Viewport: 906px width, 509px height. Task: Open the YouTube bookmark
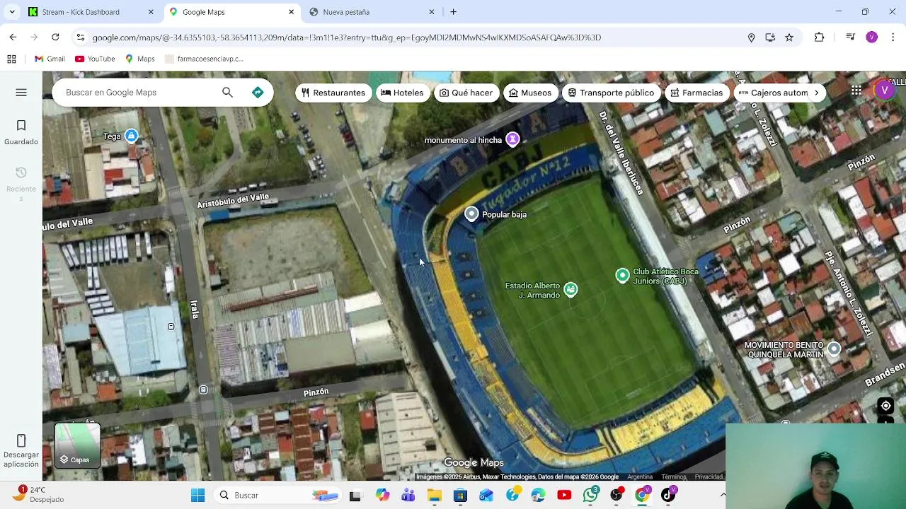coord(95,59)
